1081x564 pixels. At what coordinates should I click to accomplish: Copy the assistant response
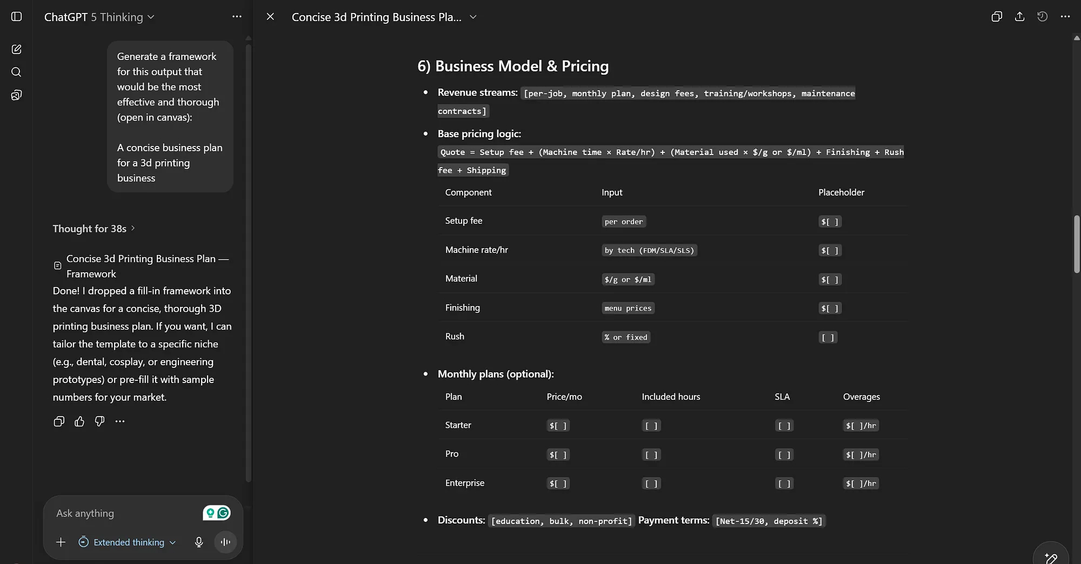pyautogui.click(x=59, y=421)
